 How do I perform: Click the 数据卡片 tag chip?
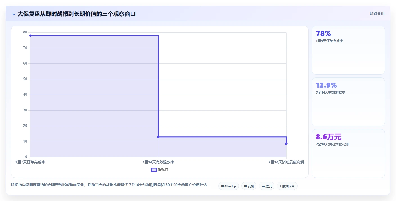[287, 186]
